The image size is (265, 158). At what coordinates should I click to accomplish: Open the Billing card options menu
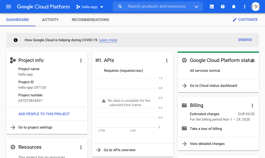tap(252, 105)
